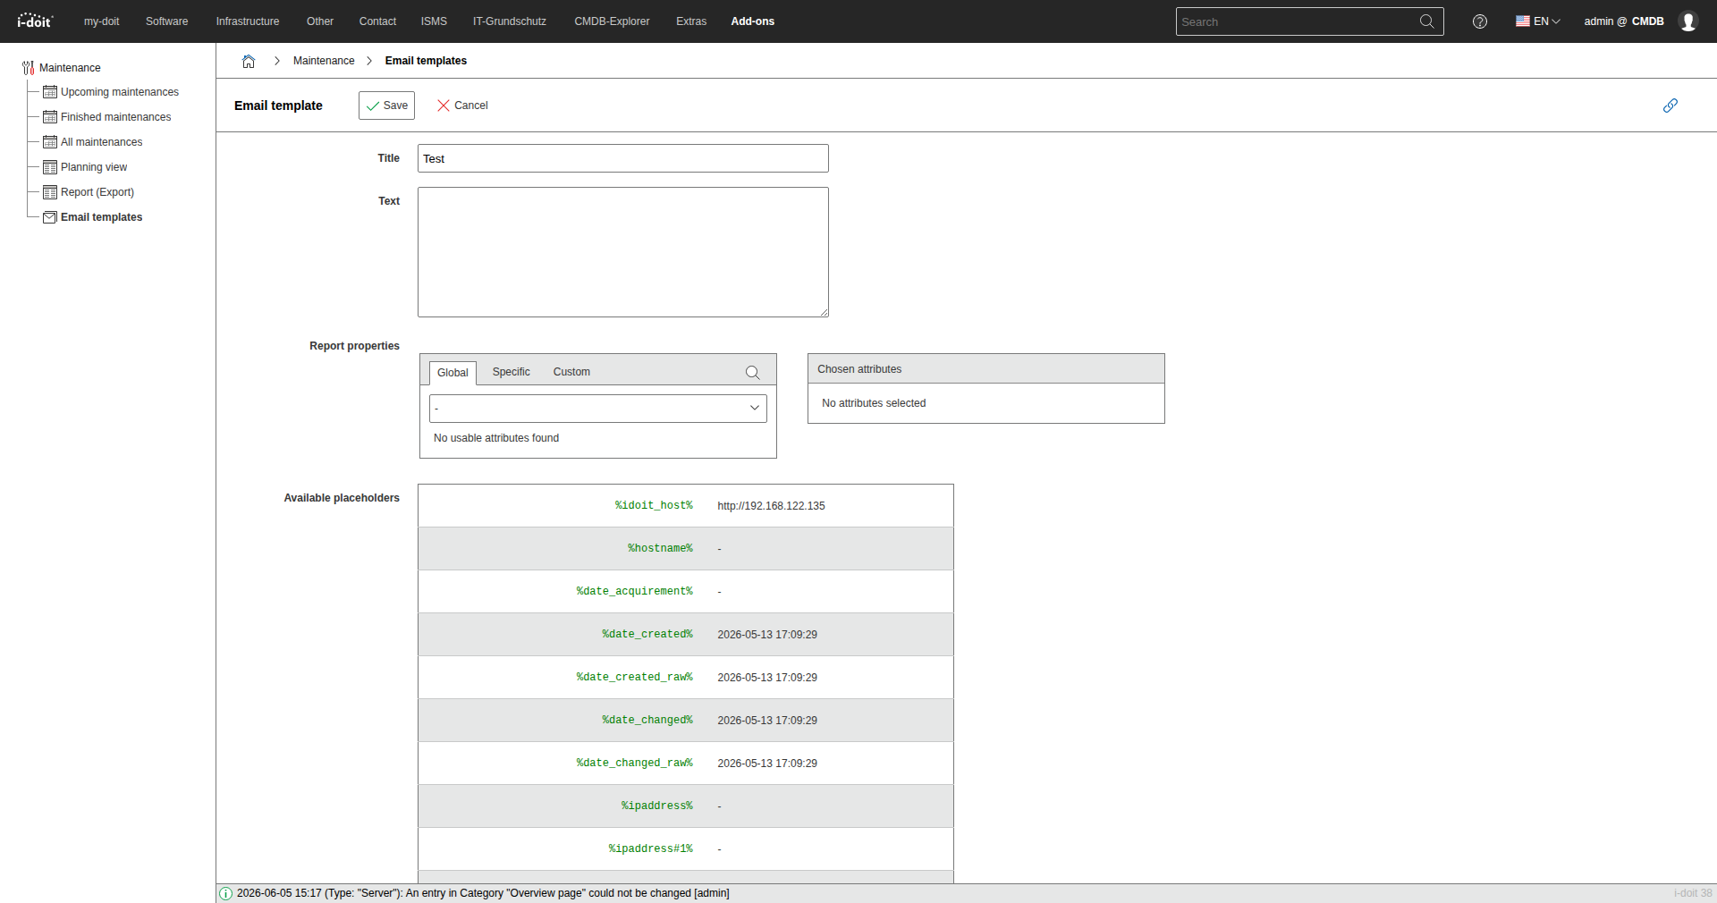Cancel editing the email template
Screen dimensions: 1717x903
pyautogui.click(x=462, y=105)
